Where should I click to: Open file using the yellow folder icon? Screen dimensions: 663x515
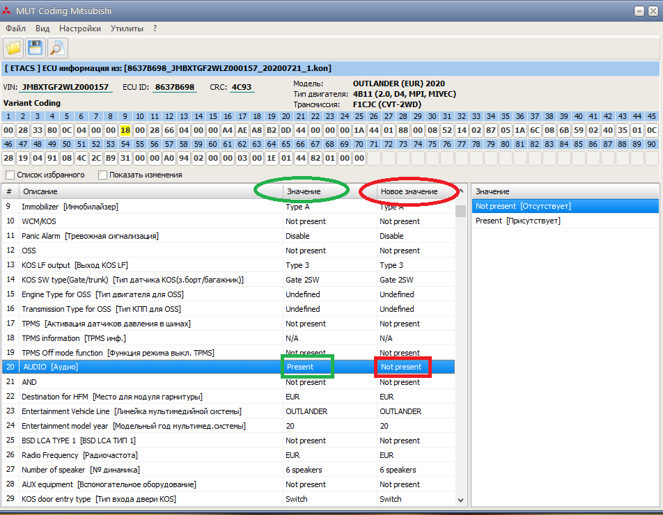click(x=13, y=48)
